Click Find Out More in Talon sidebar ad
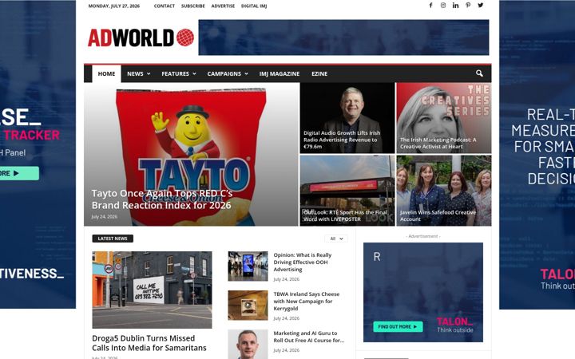This screenshot has height=359, width=575. (398, 326)
